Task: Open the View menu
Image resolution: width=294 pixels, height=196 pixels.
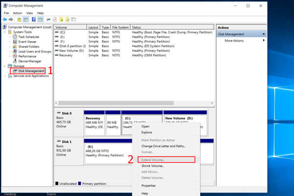Action: (29, 13)
